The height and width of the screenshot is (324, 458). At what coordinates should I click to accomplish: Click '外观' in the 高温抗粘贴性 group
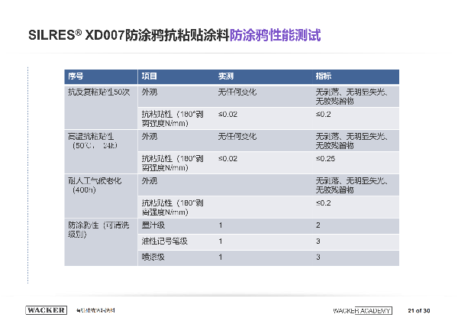pos(150,137)
